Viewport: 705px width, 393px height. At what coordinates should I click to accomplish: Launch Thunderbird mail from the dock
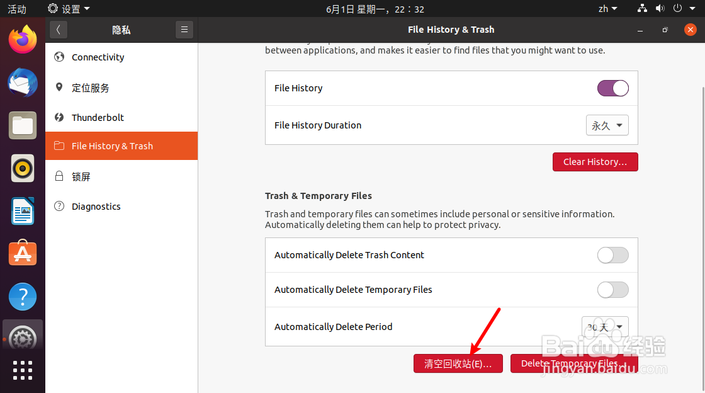click(23, 83)
